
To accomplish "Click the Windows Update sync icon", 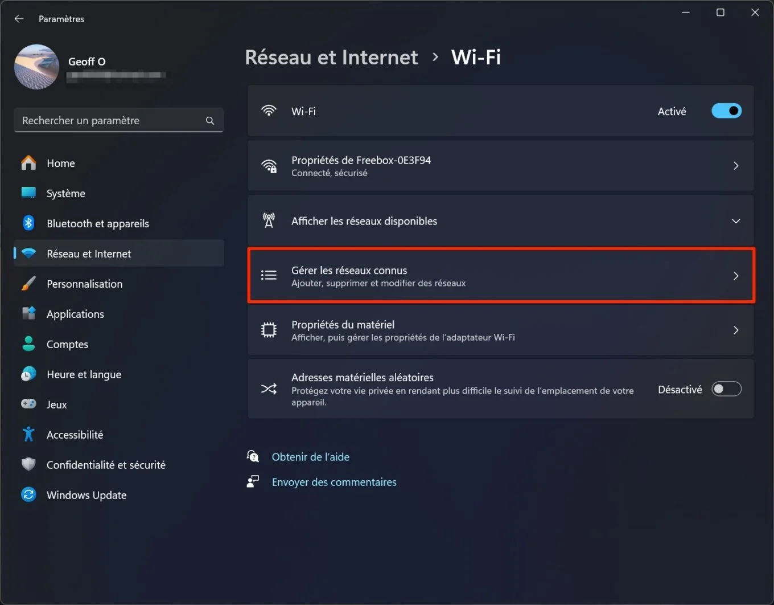I will click(x=28, y=494).
